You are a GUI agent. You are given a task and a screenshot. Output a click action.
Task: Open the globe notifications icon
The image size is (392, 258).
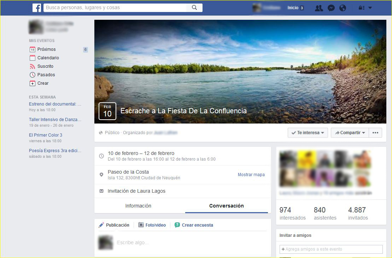343,8
